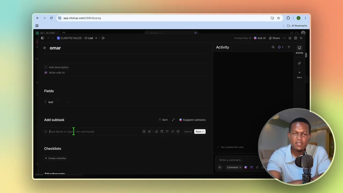This screenshot has width=343, height=193.
Task: Click the AI mention icon in comment toolbar
Action: pos(251,168)
